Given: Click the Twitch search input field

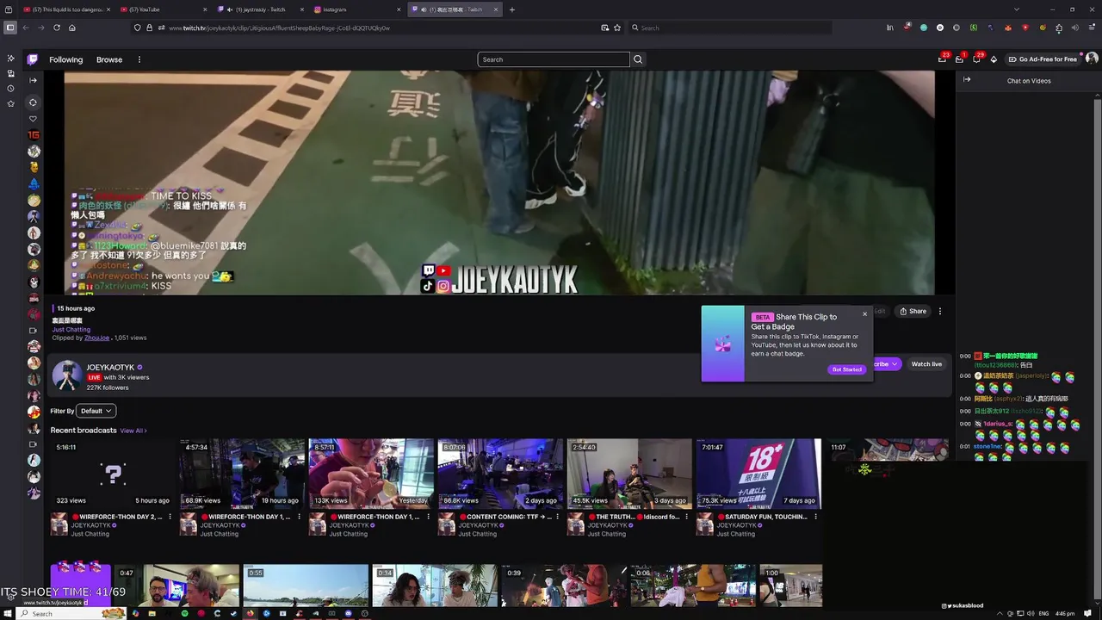Looking at the screenshot, I should click(x=554, y=59).
